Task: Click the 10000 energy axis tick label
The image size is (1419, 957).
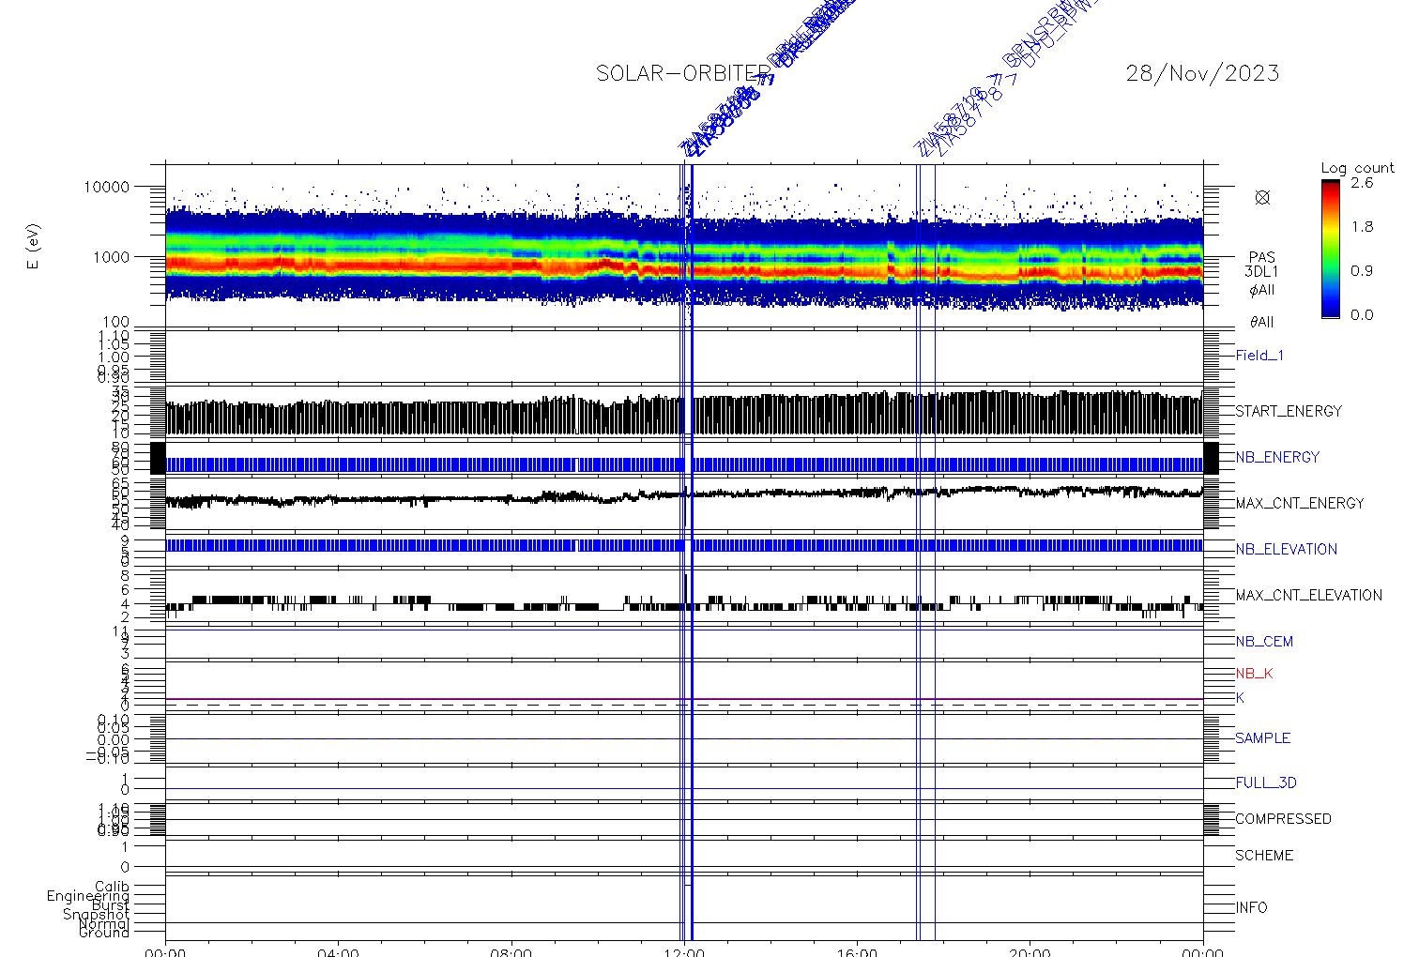Action: 106,187
